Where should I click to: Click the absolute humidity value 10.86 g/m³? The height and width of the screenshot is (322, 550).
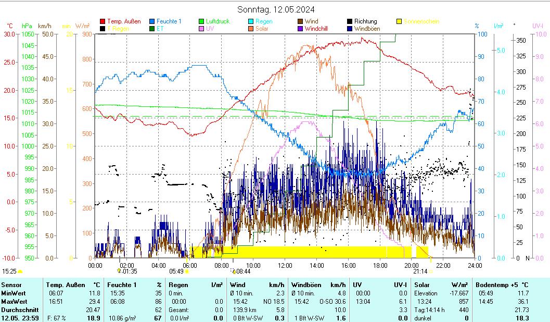point(122,318)
